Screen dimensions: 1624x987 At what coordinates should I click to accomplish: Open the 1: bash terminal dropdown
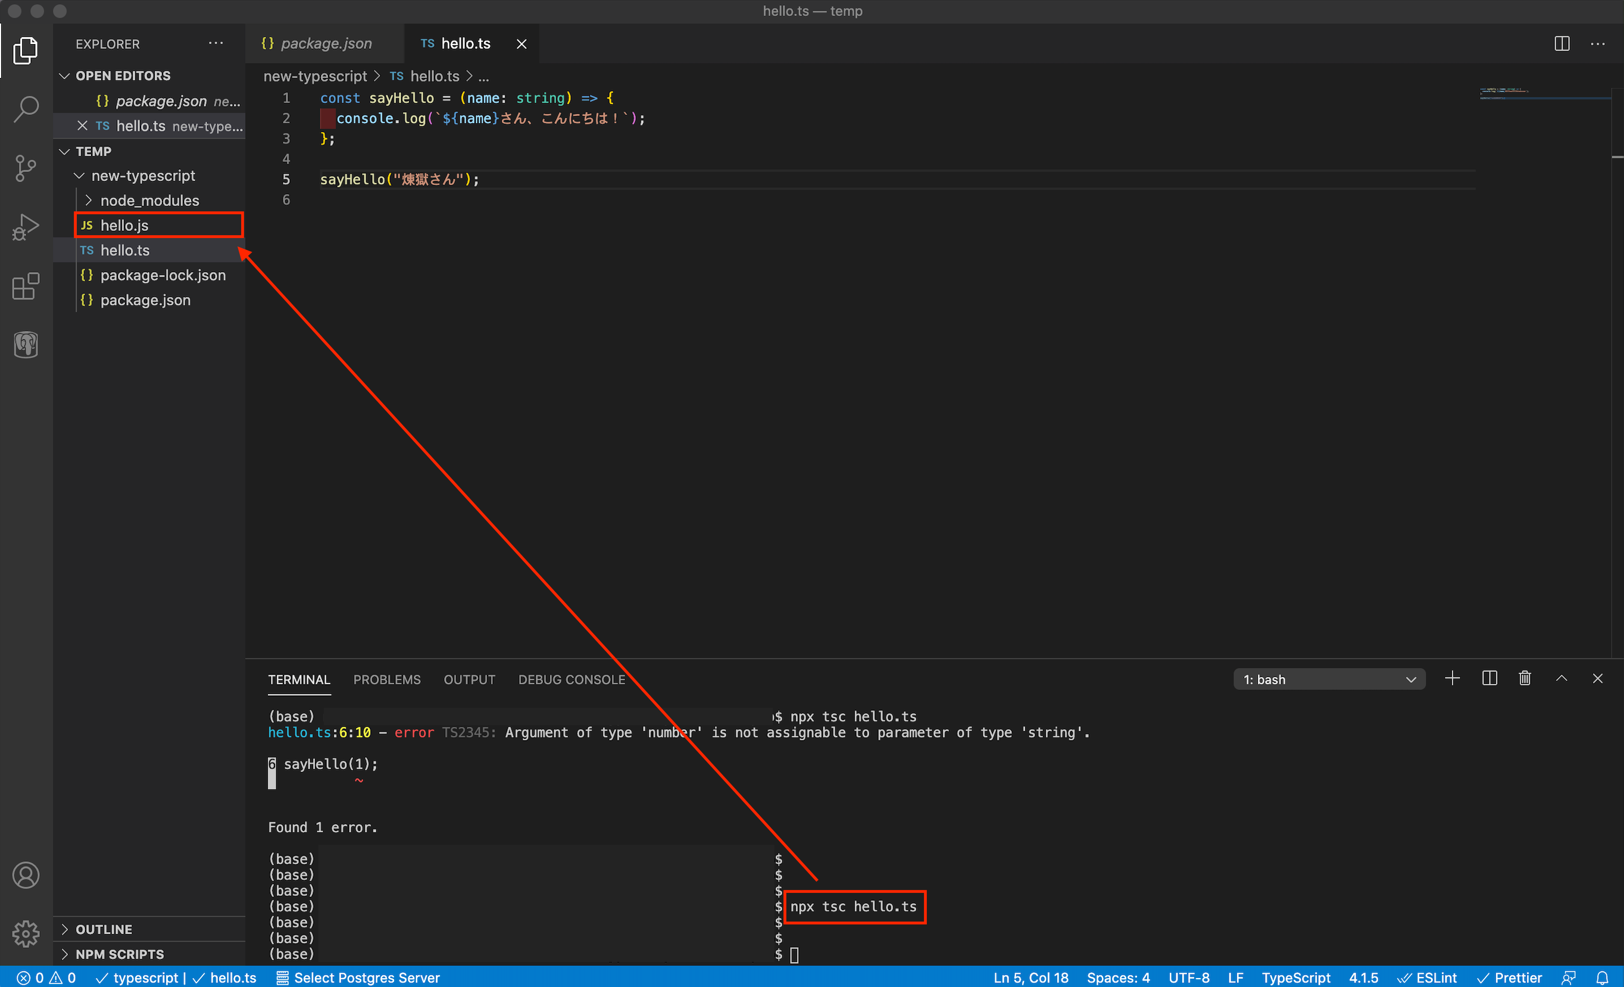[1329, 679]
